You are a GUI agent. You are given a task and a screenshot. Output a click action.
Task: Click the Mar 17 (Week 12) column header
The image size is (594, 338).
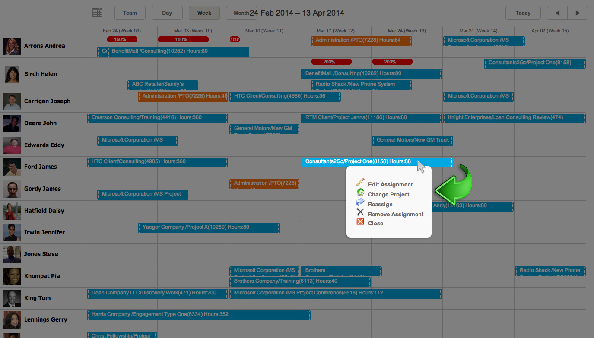point(335,31)
